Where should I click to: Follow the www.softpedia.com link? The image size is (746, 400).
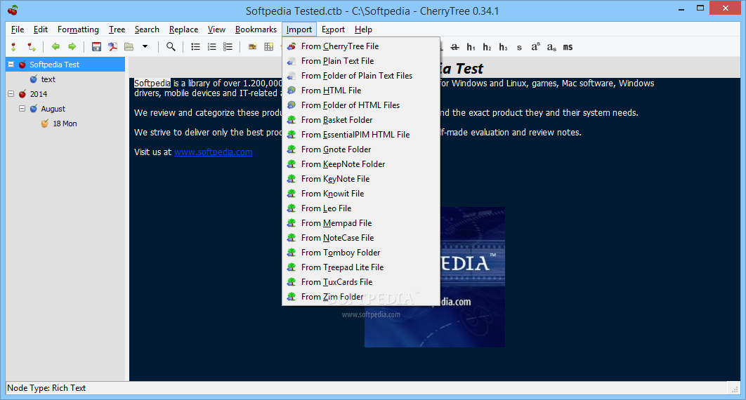(x=213, y=152)
